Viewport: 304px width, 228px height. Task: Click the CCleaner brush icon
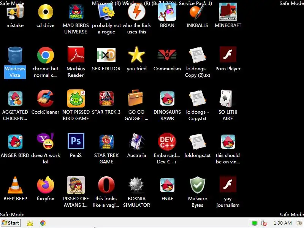[x=46, y=98]
